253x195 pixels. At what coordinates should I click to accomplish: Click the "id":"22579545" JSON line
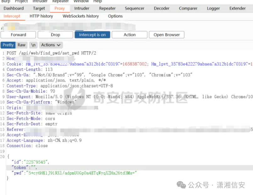pos(30,162)
